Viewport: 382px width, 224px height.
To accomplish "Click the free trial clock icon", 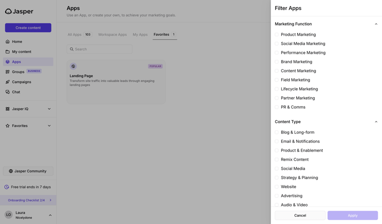I will coord(7,187).
